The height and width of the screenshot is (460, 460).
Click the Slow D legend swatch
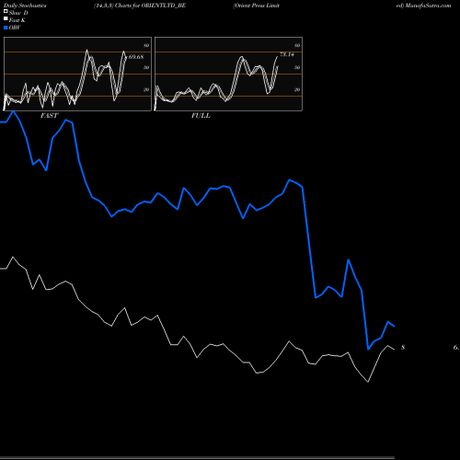(6, 11)
